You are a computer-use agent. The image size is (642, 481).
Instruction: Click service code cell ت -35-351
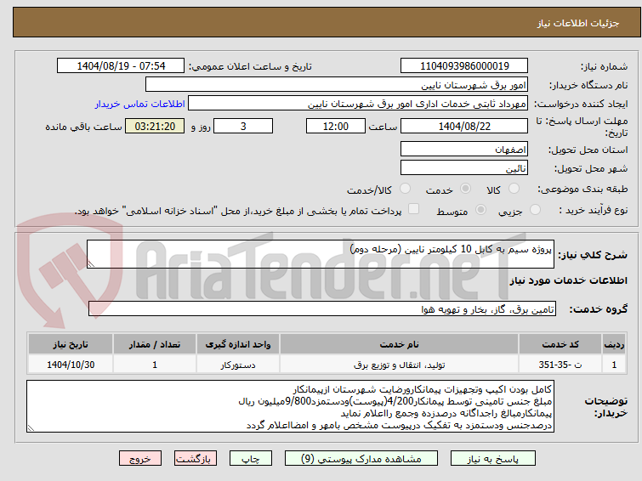pyautogui.click(x=560, y=365)
